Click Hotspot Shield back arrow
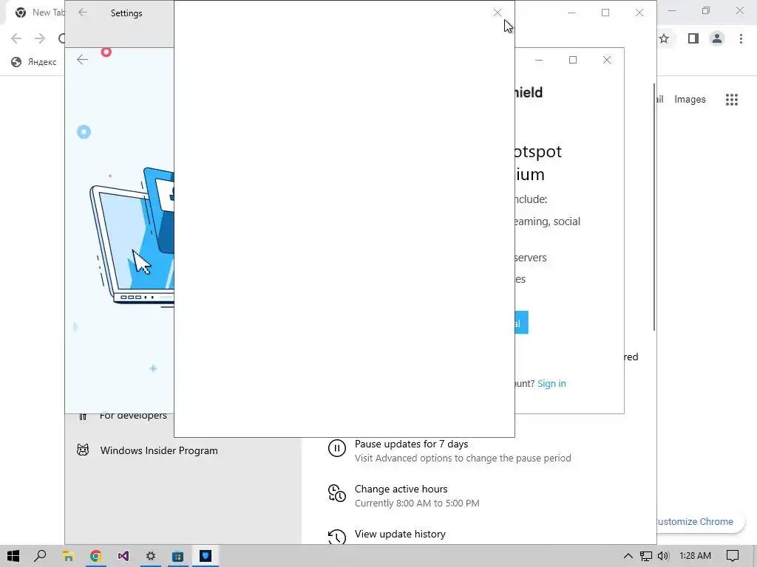Image resolution: width=757 pixels, height=567 pixels. pos(83,59)
